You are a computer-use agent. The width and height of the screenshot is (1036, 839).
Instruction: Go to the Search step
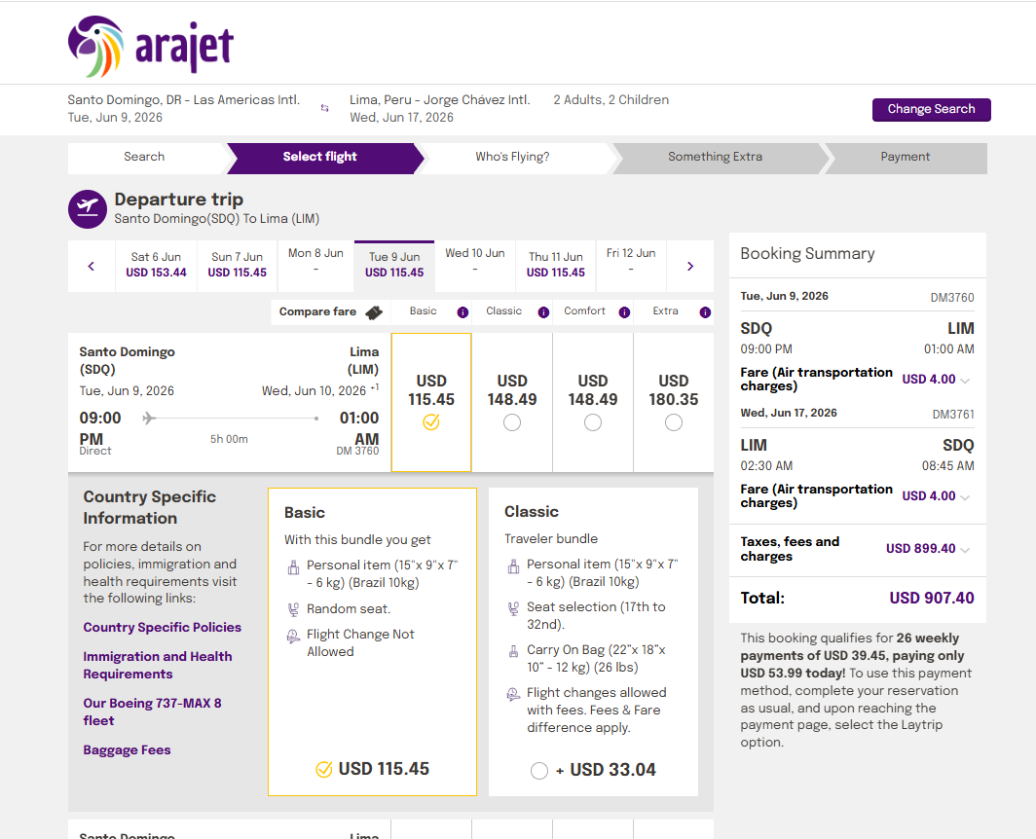coord(144,158)
